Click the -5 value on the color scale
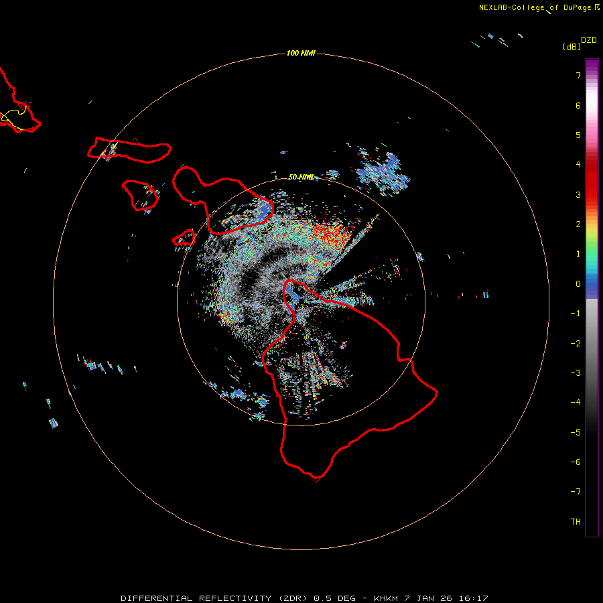The height and width of the screenshot is (603, 603). point(576,433)
